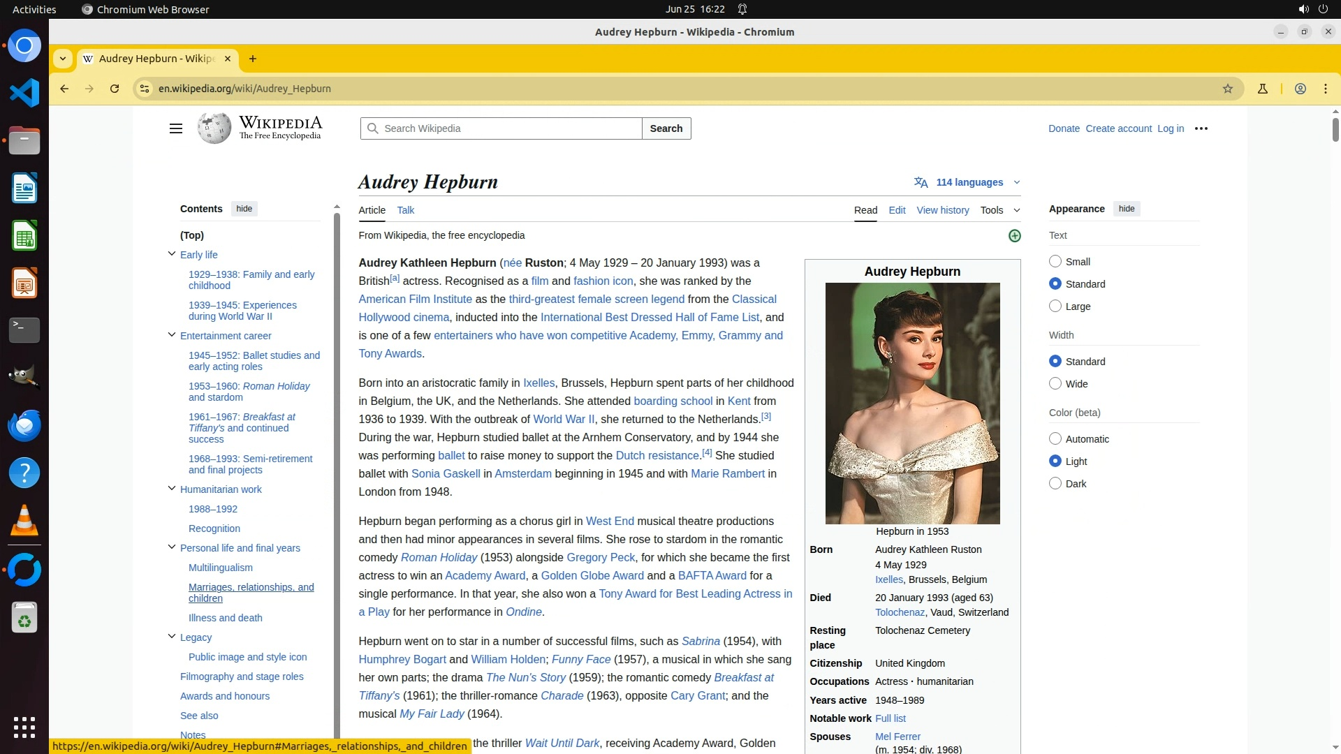Reload the page
This screenshot has height=754, width=1341.
pos(115,89)
